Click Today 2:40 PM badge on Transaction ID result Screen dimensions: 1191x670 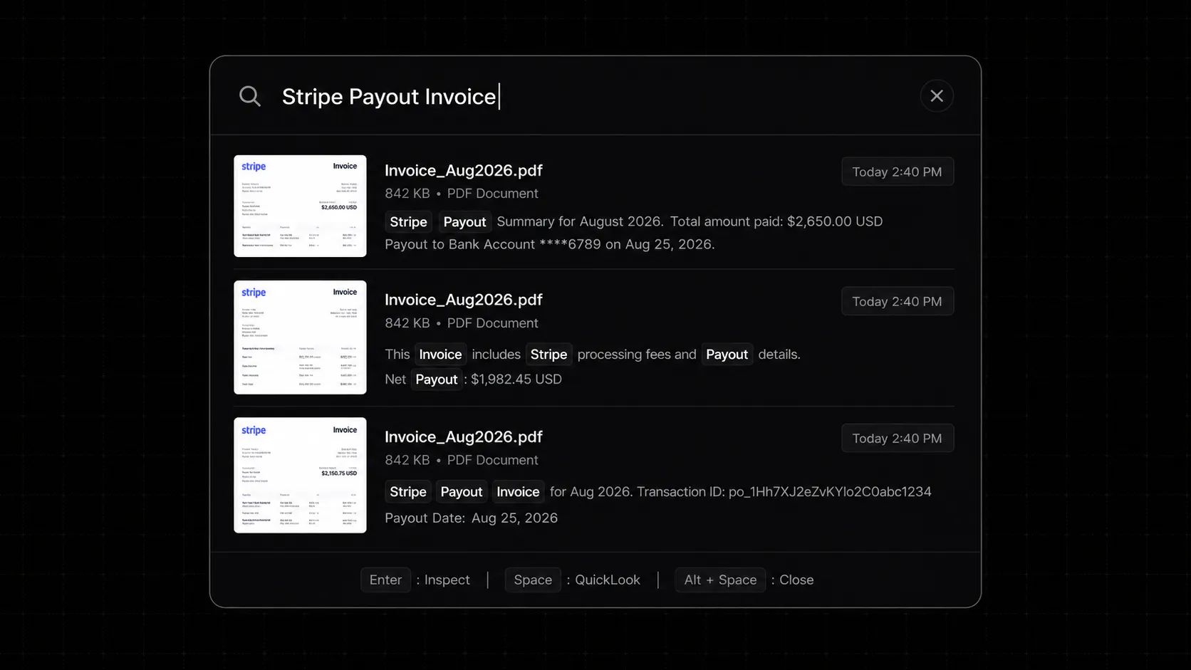pyautogui.click(x=897, y=439)
